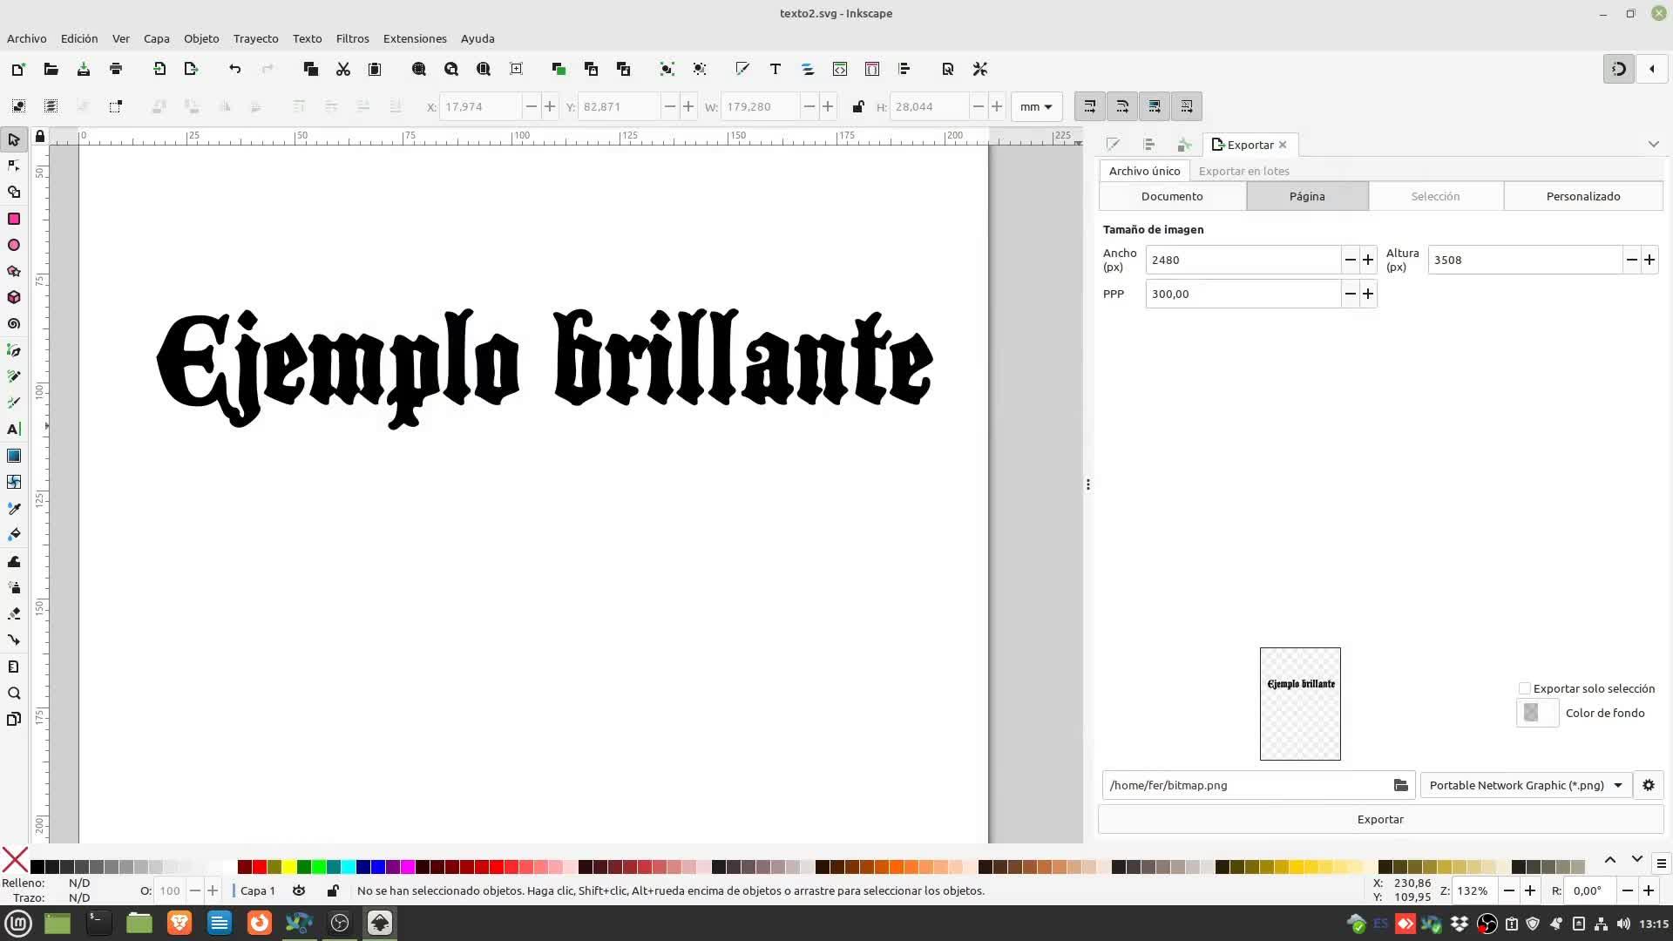The image size is (1673, 941).
Task: Switch to Exportar en lotes tab
Action: (1243, 171)
